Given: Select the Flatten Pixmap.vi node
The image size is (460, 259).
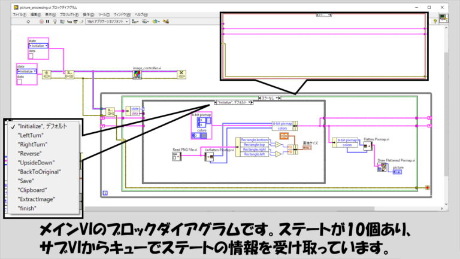Looking at the screenshot, I should tap(368, 145).
